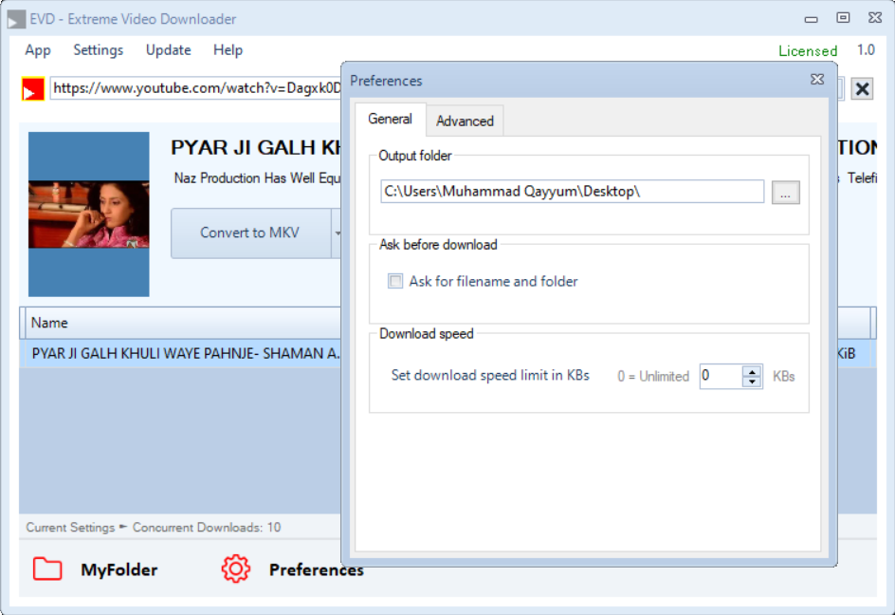
Task: Click the Current Settings status label
Action: (70, 527)
